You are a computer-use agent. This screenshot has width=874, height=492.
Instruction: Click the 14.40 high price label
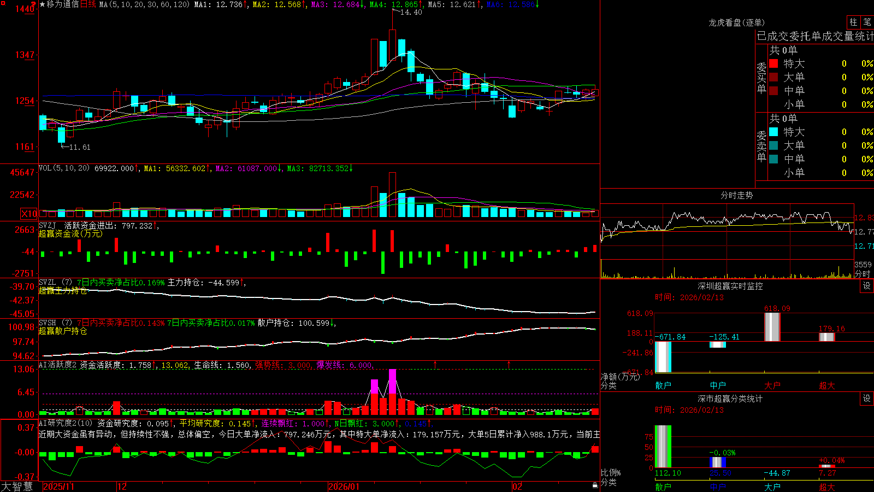tap(411, 12)
